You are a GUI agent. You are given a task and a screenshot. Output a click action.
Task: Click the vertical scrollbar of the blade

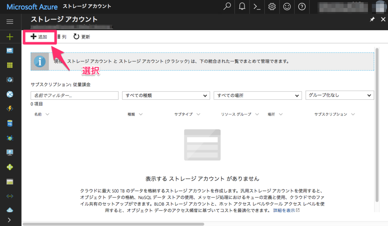pos(377,125)
